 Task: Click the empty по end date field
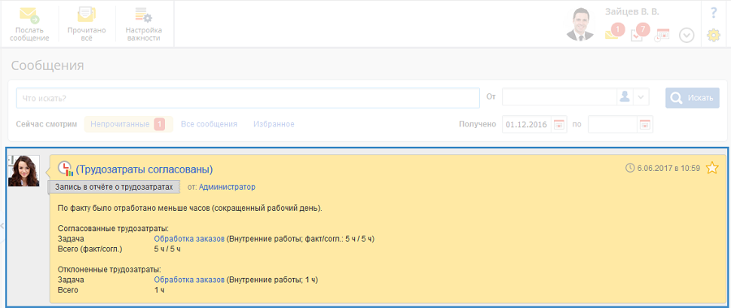(612, 124)
